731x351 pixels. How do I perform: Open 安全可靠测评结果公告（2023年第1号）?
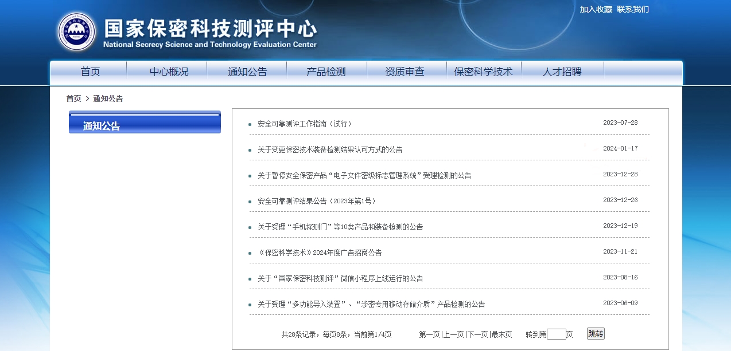pos(317,201)
